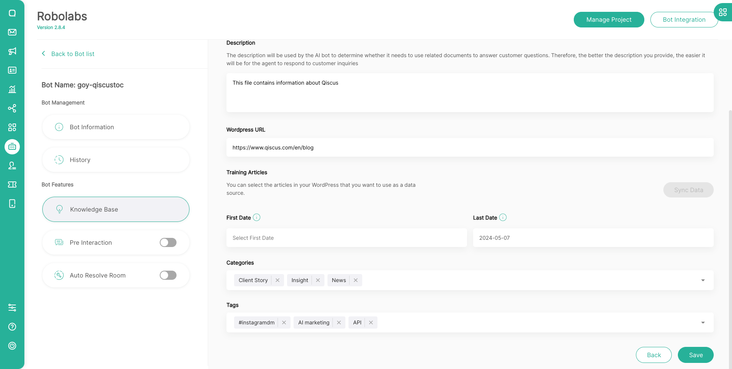The width and height of the screenshot is (732, 369).
Task: Select the History menu item
Action: click(116, 160)
